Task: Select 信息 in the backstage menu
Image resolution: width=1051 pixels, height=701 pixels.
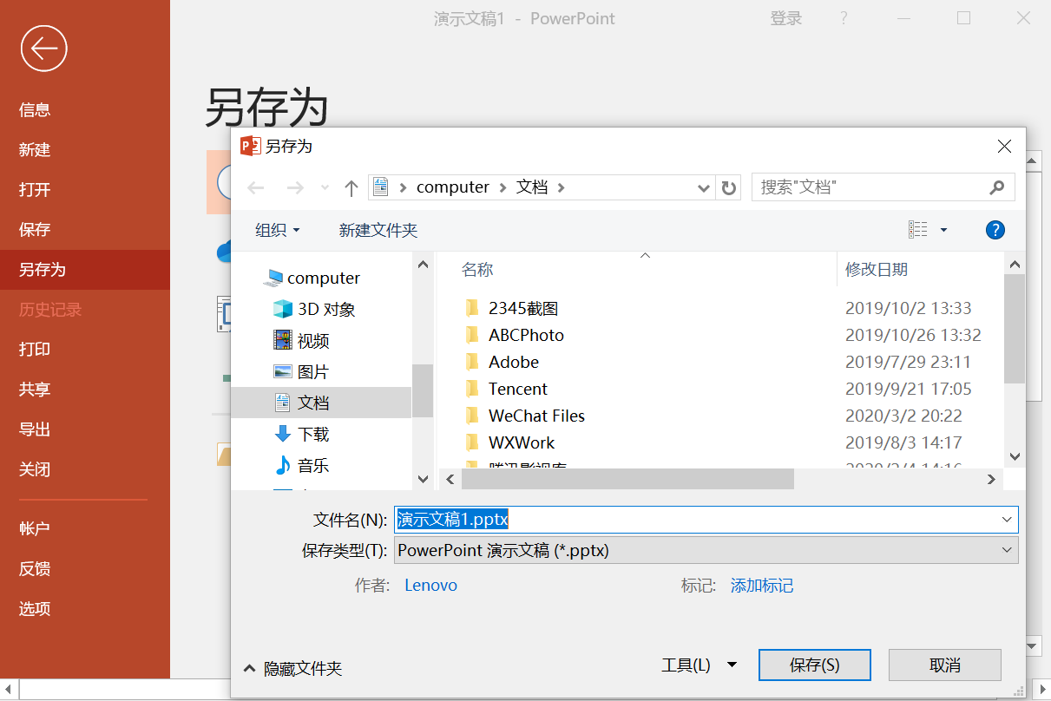Action: pos(35,109)
